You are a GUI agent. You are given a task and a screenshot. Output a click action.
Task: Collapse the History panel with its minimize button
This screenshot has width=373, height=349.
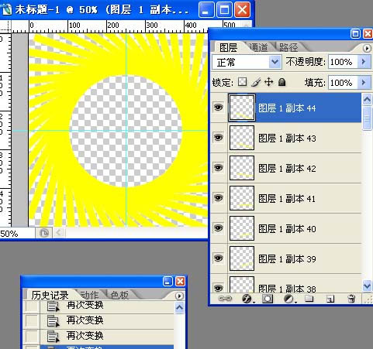click(168, 281)
